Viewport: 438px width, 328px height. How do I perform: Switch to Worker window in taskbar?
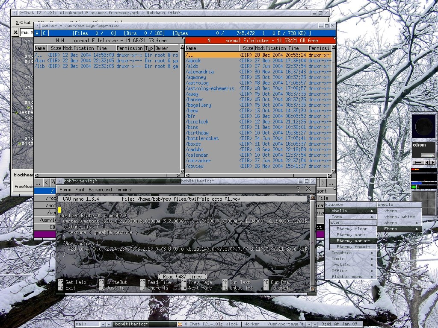[273, 324]
